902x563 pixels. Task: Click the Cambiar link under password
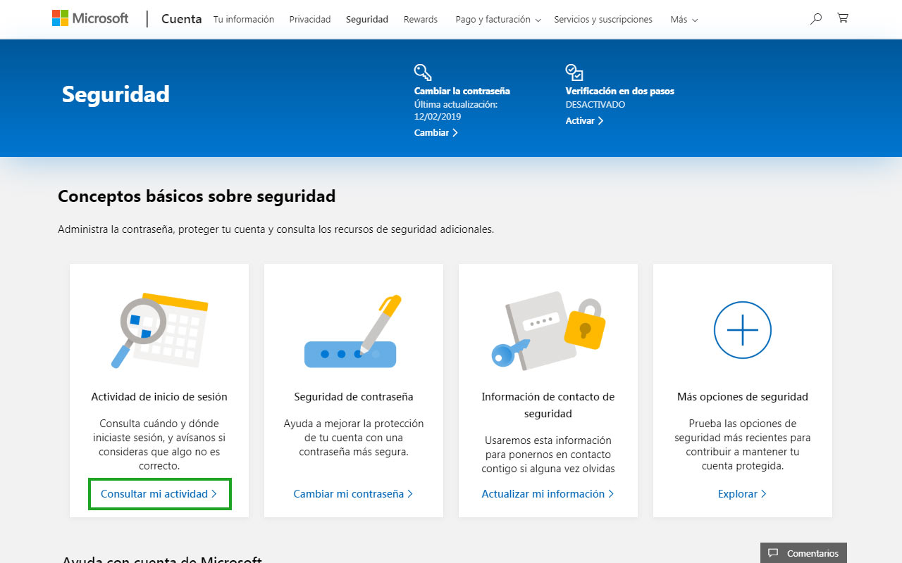coord(436,132)
